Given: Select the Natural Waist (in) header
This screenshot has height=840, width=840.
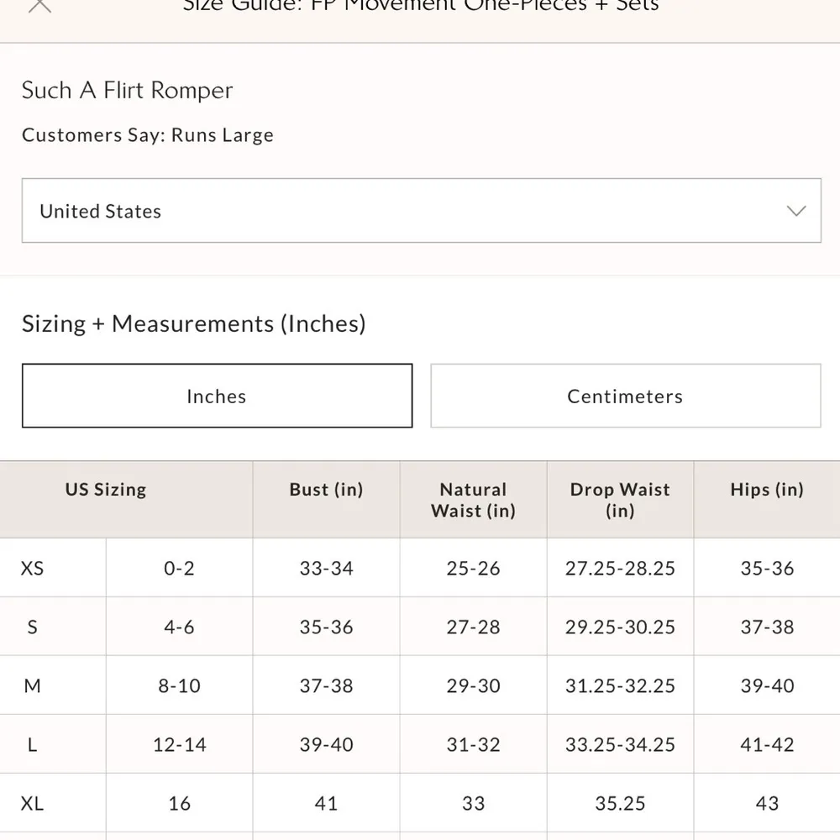Looking at the screenshot, I should pyautogui.click(x=473, y=500).
